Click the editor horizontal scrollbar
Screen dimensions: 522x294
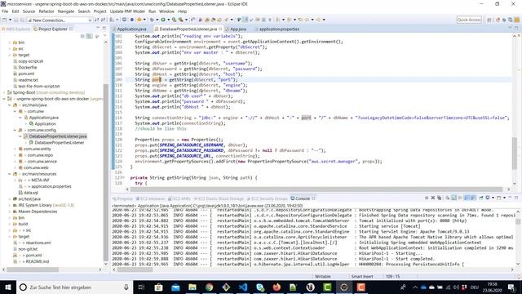(316, 189)
